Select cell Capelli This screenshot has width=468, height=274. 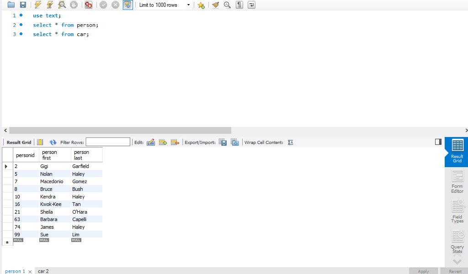click(86, 220)
